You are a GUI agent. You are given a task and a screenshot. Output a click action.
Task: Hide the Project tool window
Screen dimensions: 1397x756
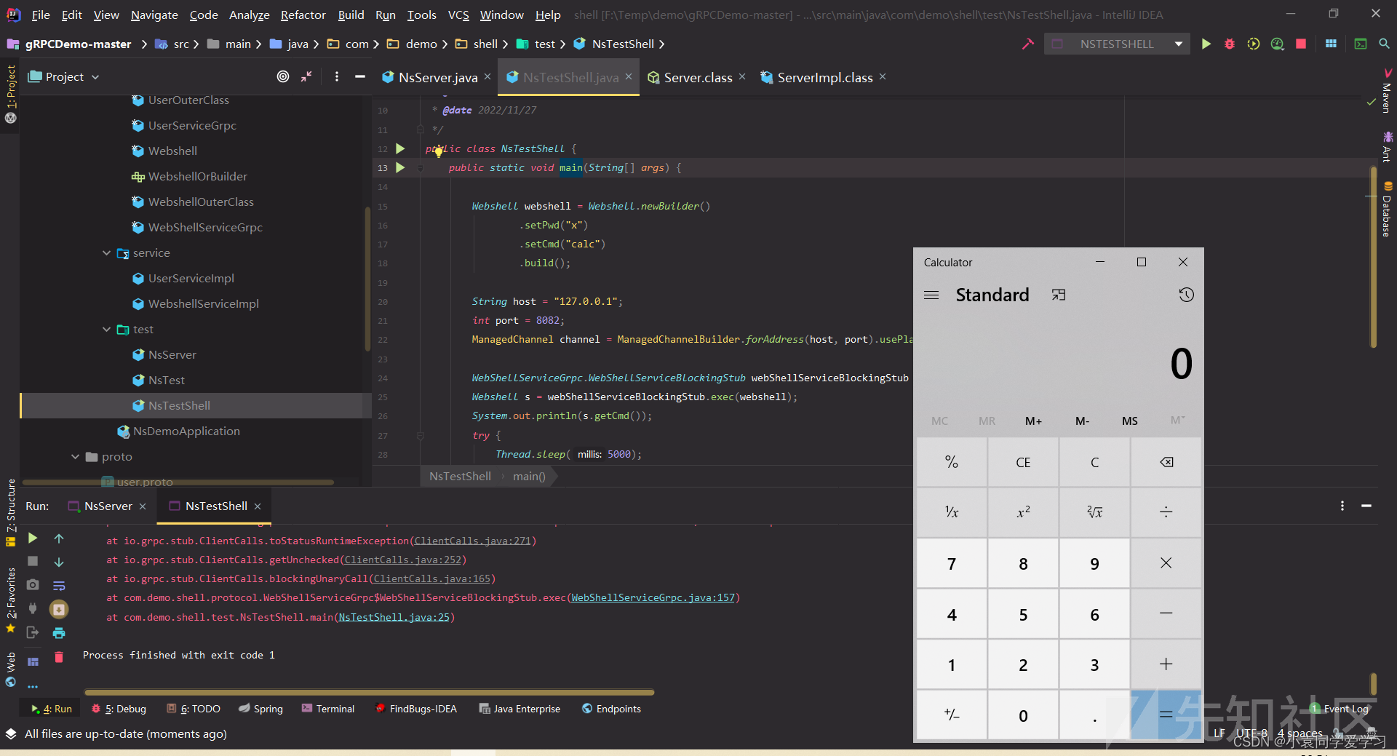click(359, 76)
